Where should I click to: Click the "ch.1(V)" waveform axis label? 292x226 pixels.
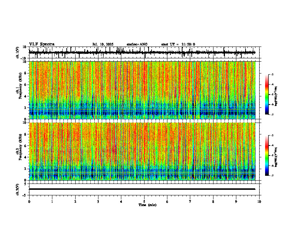(18, 52)
